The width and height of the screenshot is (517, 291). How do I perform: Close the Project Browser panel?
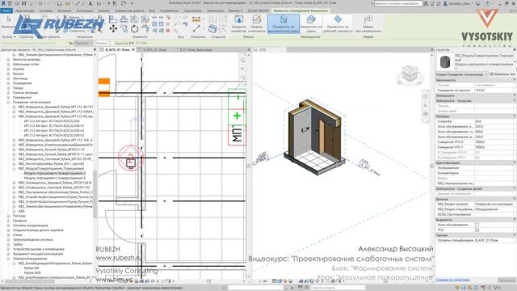coord(95,50)
